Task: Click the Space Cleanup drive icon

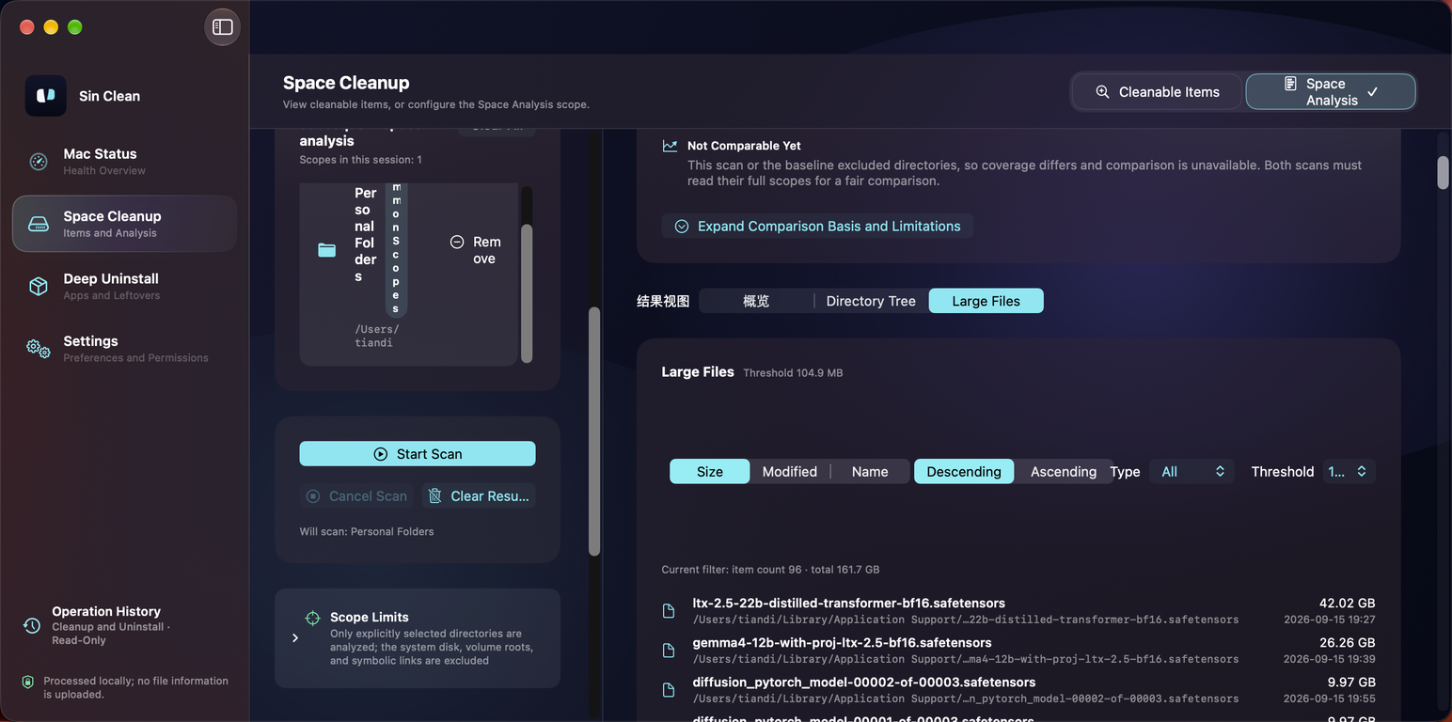Action: (x=39, y=224)
